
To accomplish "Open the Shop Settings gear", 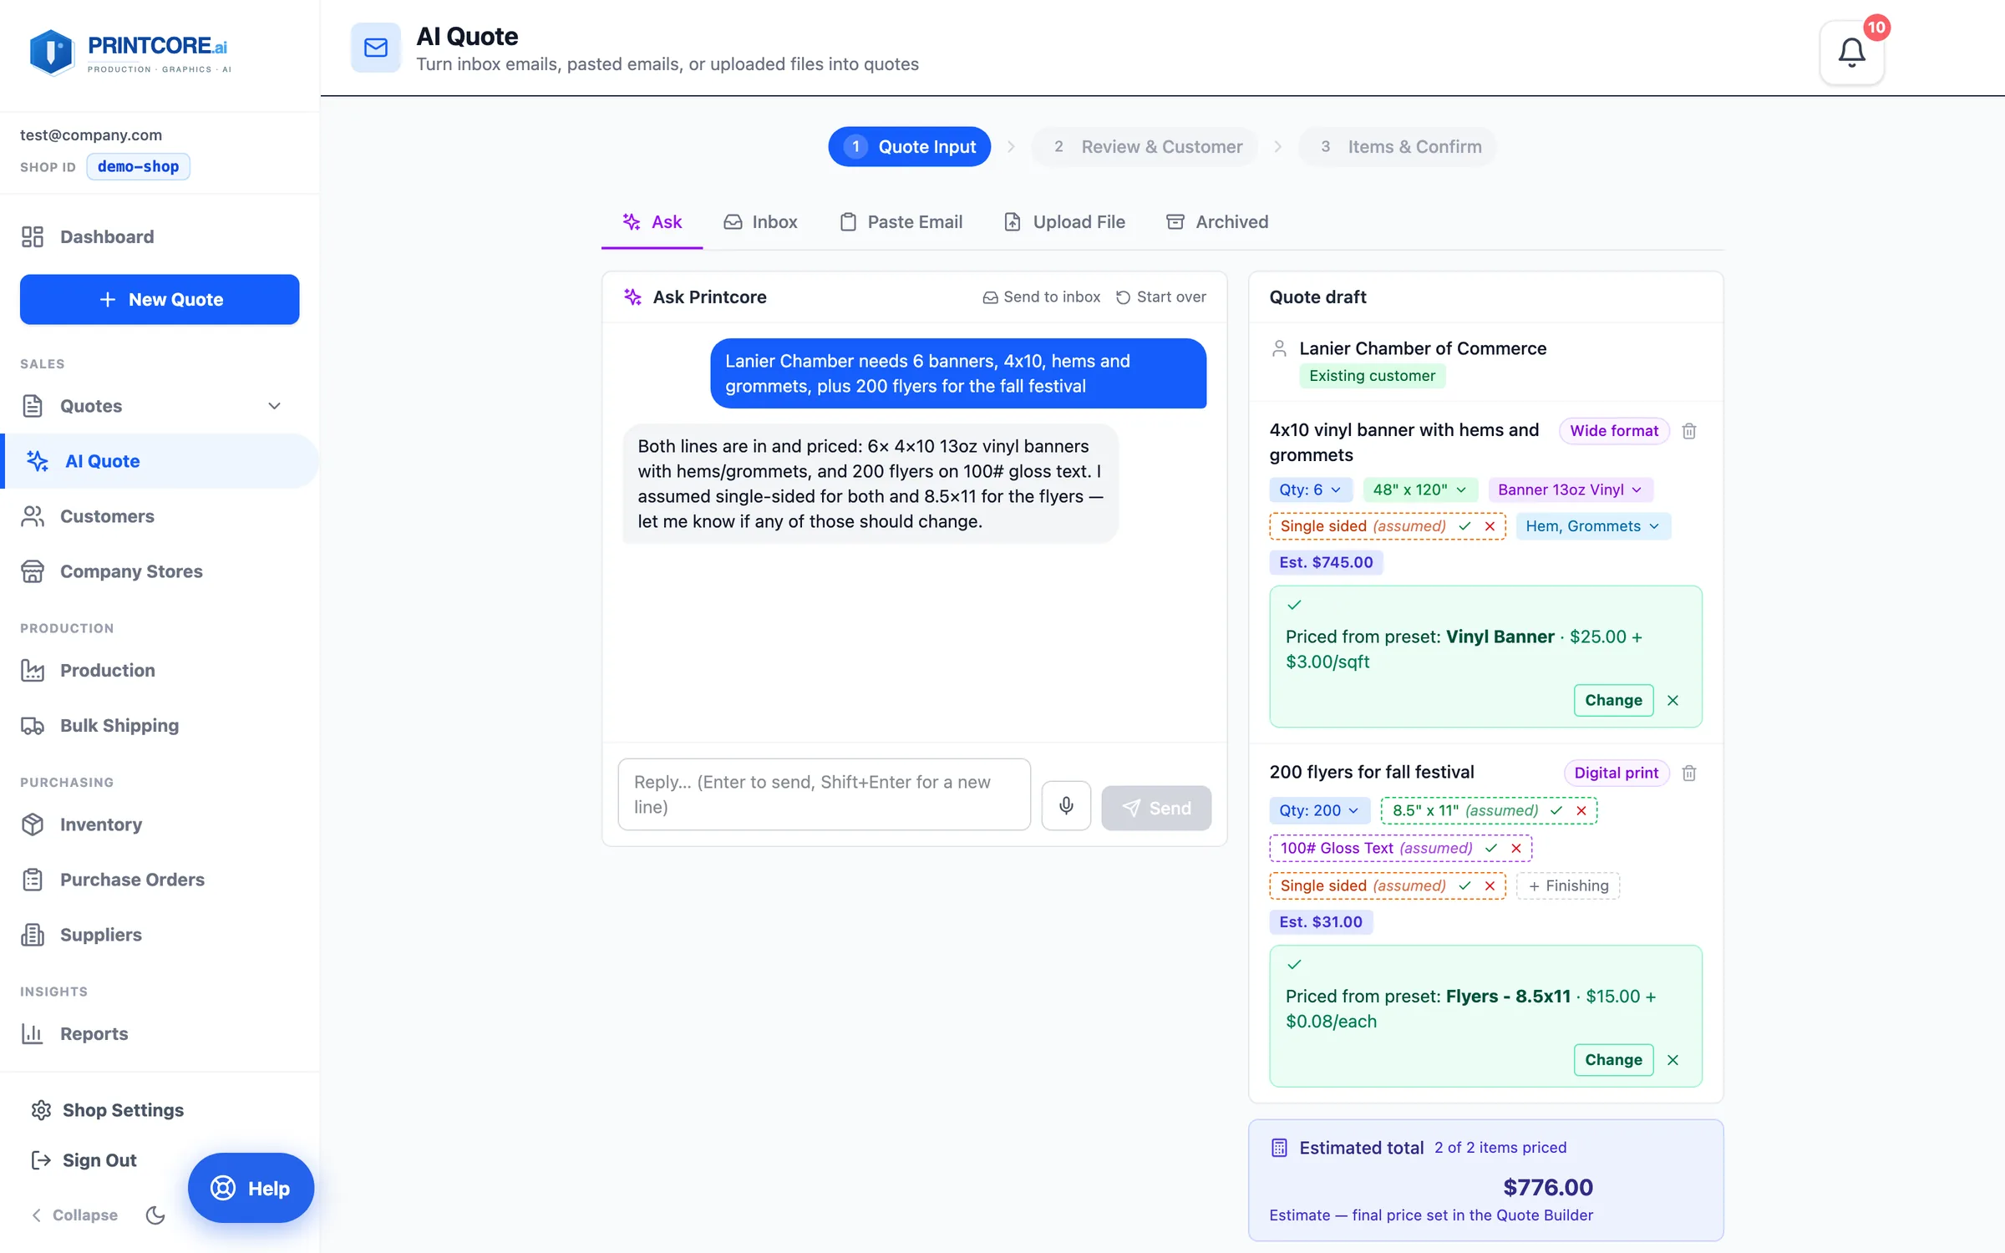I will pyautogui.click(x=41, y=1110).
